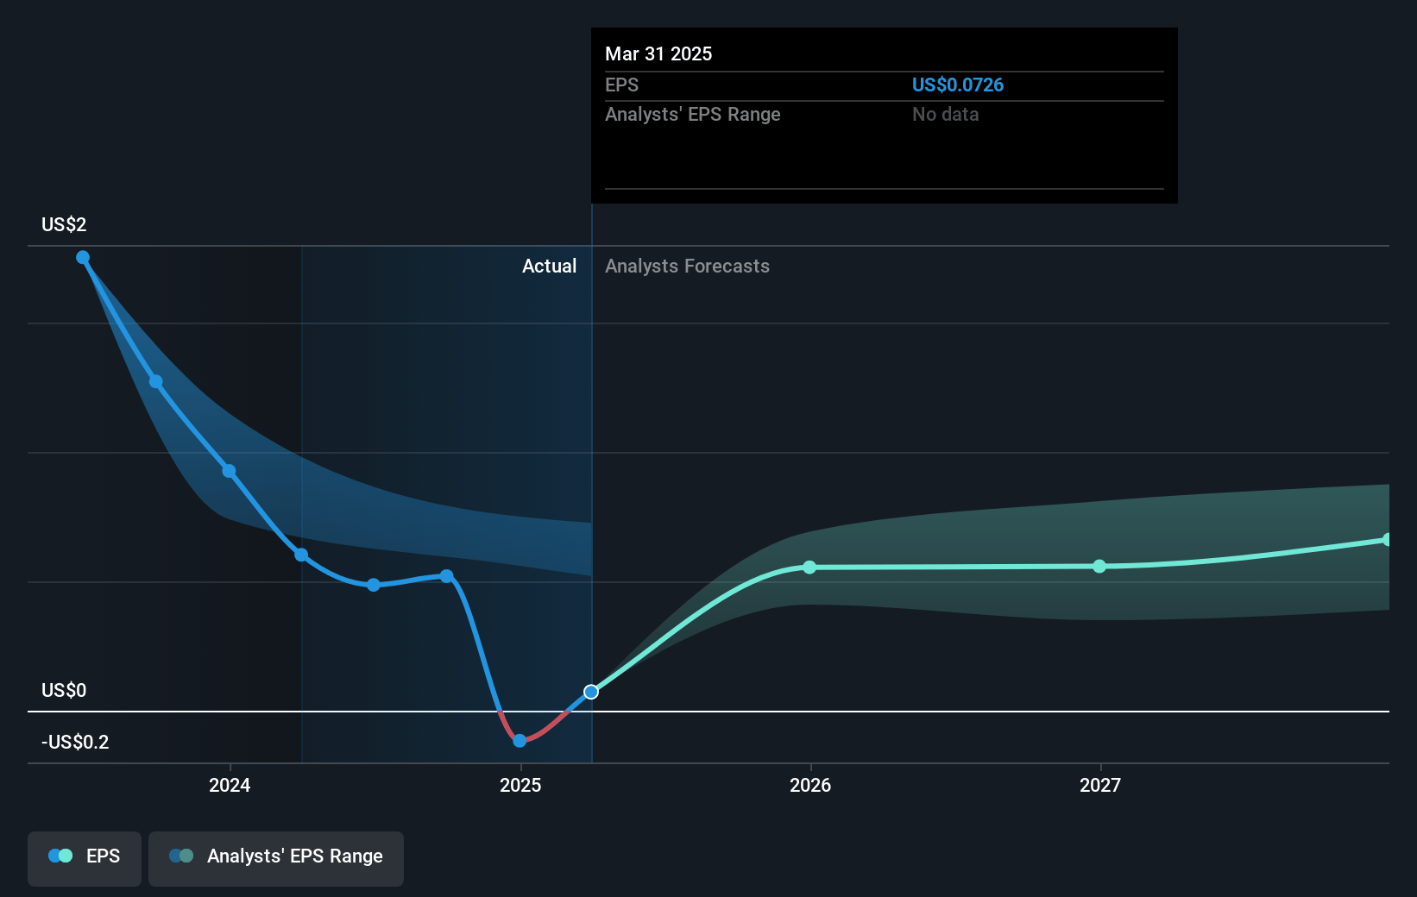Toggle the Analysts' EPS Range legend

tap(276, 858)
